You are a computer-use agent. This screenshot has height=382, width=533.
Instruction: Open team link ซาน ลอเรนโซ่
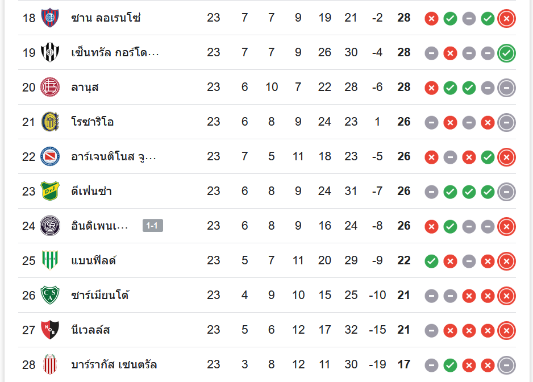pos(106,18)
